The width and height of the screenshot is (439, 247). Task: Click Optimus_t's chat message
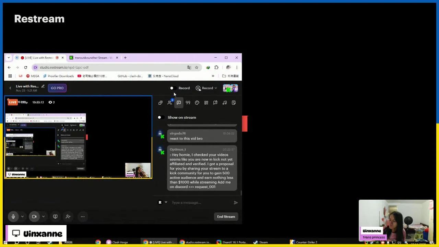(202, 168)
